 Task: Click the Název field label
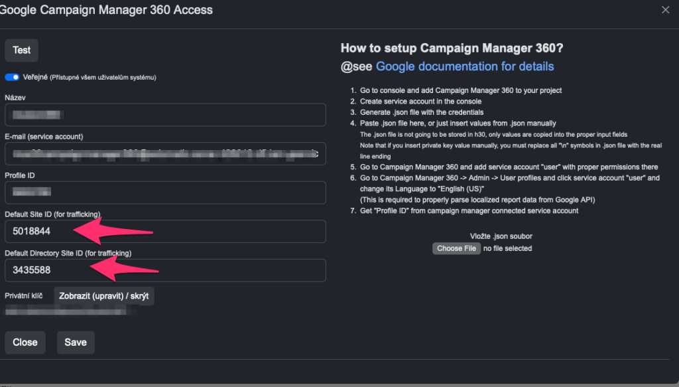tap(16, 98)
